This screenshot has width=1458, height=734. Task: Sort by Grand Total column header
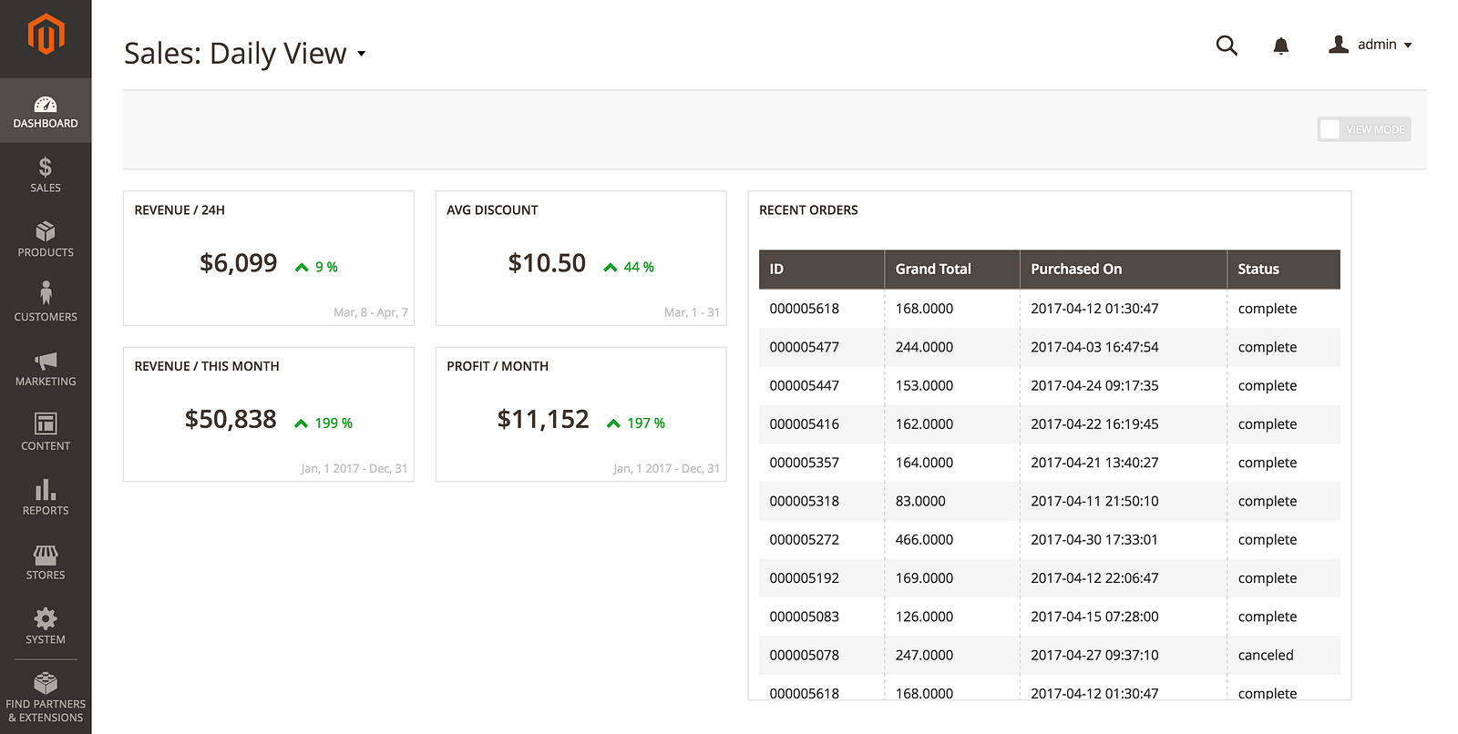coord(933,270)
